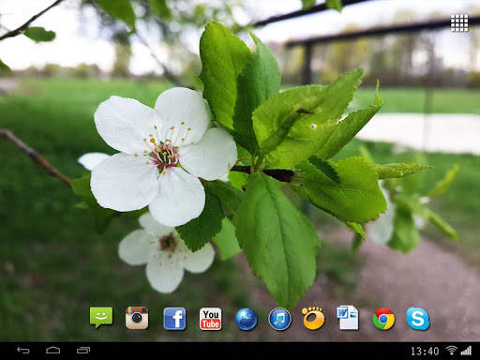The width and height of the screenshot is (480, 360).
Task: Launch the orange GOM player icon
Action: (313, 319)
